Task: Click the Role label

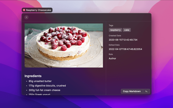Action: point(111,54)
